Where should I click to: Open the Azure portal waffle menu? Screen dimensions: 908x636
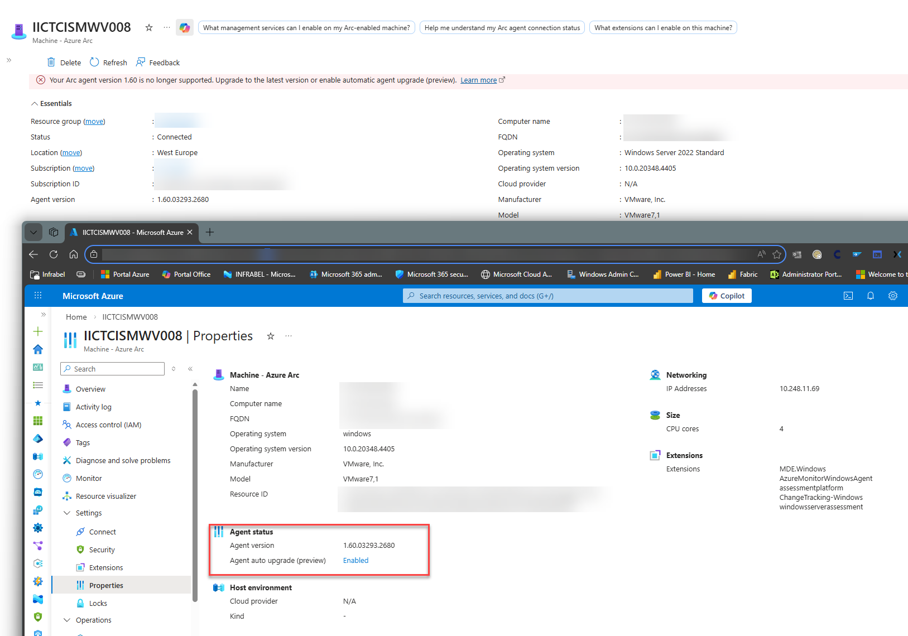(38, 296)
